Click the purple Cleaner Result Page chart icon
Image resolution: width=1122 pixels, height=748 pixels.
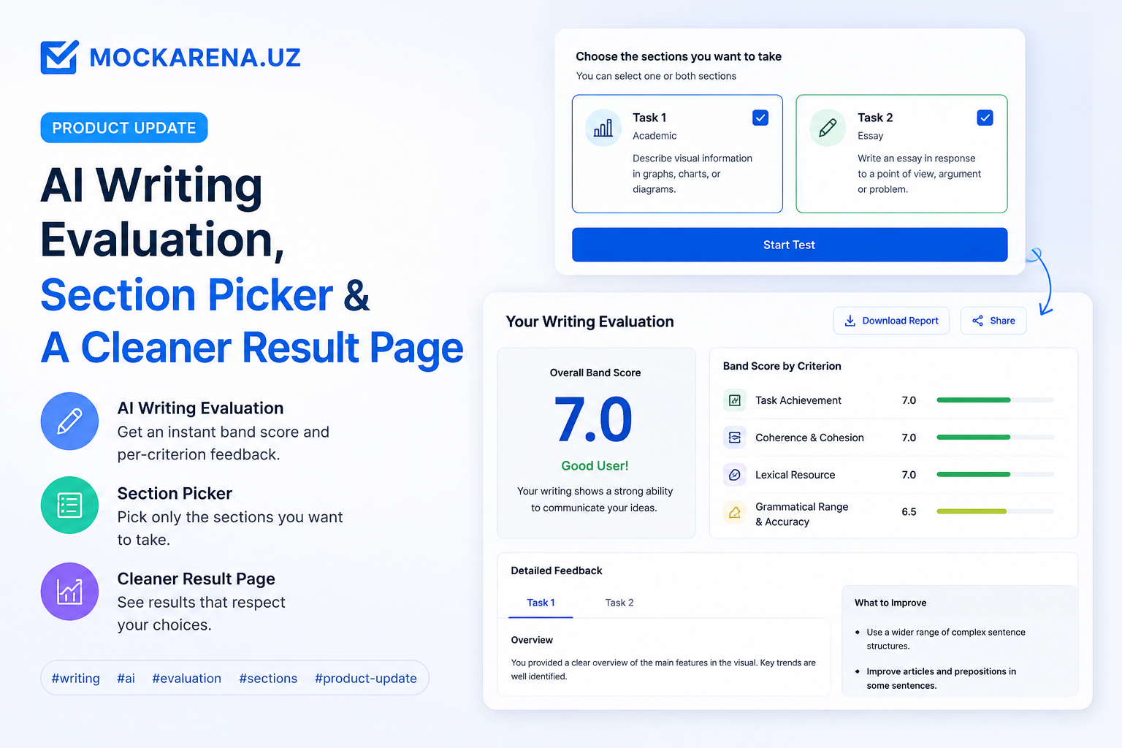tap(69, 592)
